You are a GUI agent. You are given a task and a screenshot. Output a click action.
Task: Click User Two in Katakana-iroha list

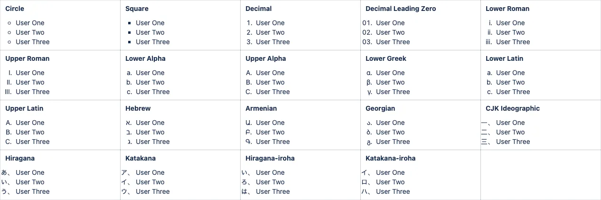click(x=390, y=182)
